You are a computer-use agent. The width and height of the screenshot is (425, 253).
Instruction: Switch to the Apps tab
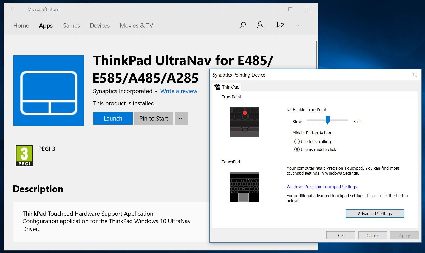tap(46, 26)
